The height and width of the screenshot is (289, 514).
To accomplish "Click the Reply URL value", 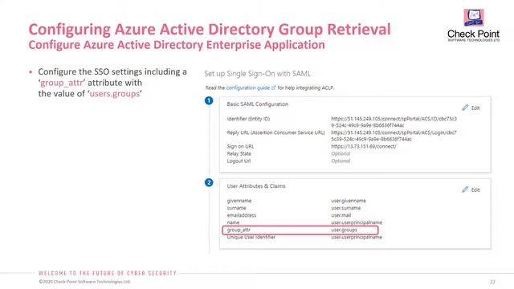I will (x=394, y=136).
